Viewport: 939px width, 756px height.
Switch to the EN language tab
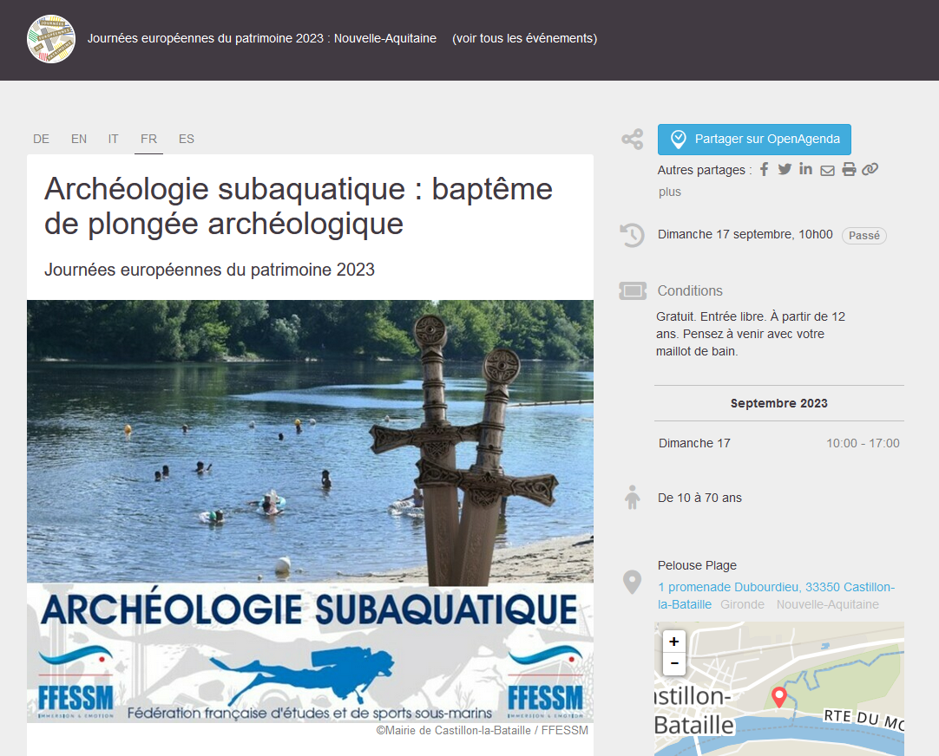[x=79, y=139]
